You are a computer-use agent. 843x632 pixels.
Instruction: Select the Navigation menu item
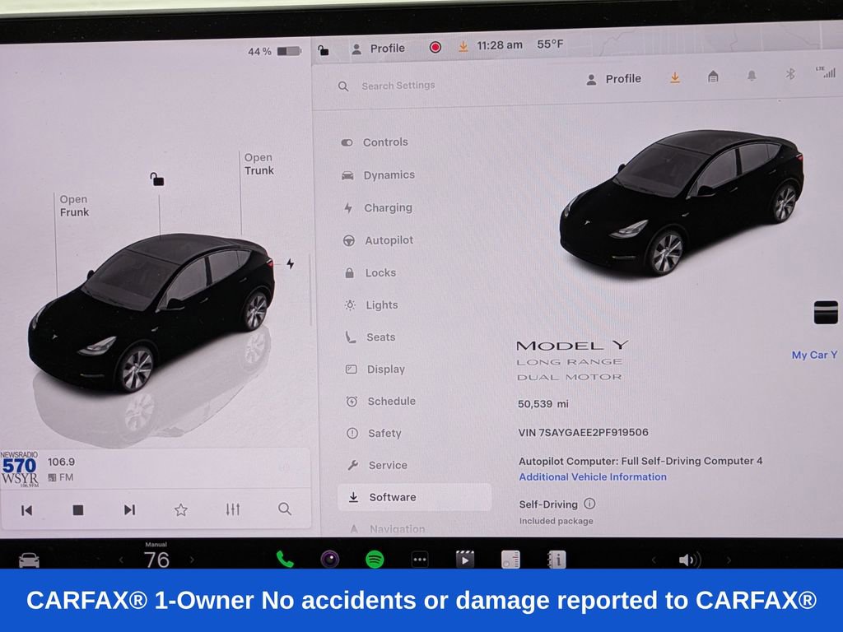[x=387, y=529]
